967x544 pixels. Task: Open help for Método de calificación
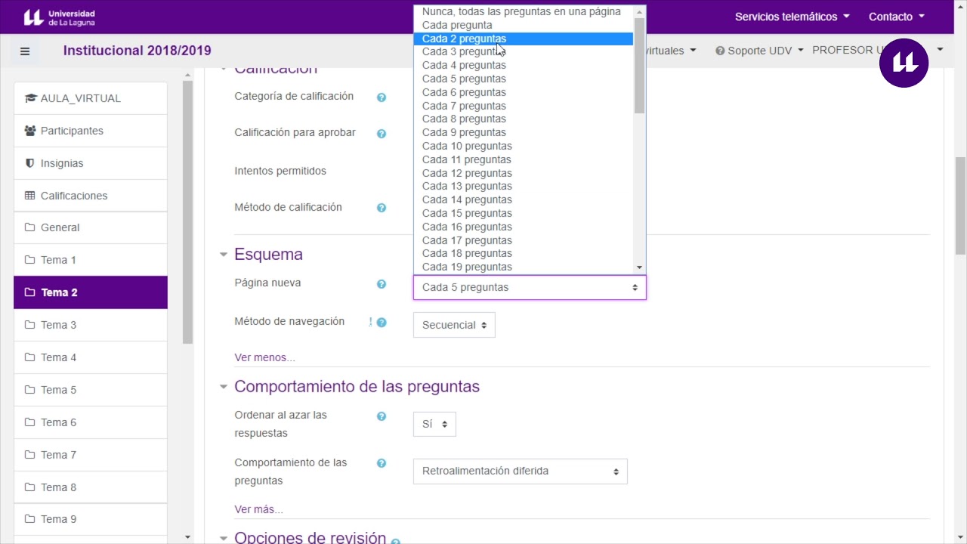click(x=382, y=208)
